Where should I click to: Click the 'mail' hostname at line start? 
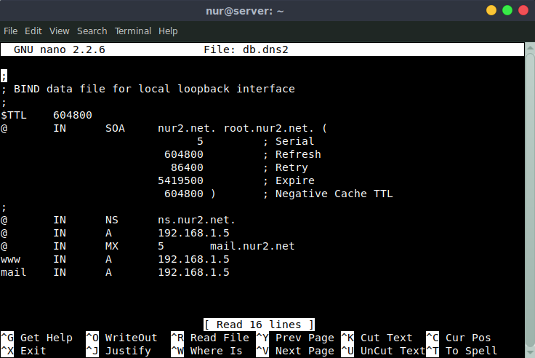coord(14,272)
